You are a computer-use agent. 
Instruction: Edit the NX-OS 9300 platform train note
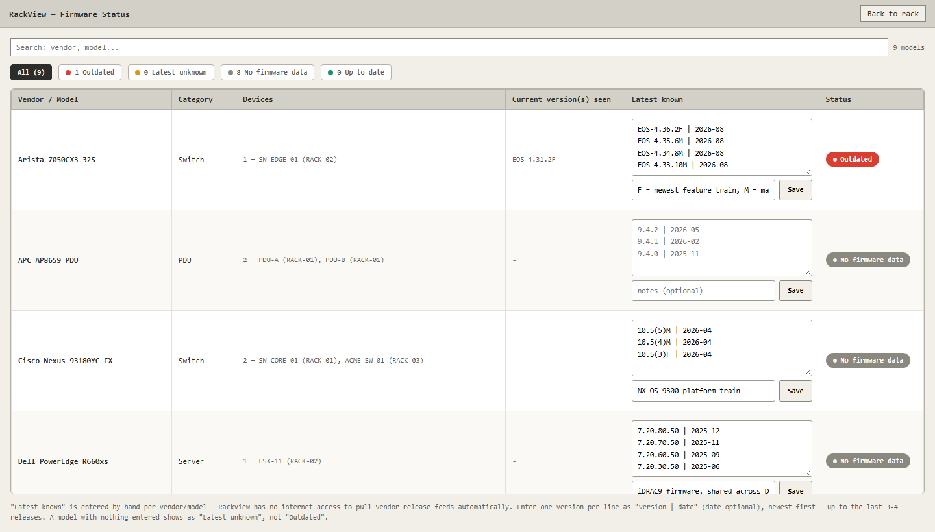coord(703,391)
